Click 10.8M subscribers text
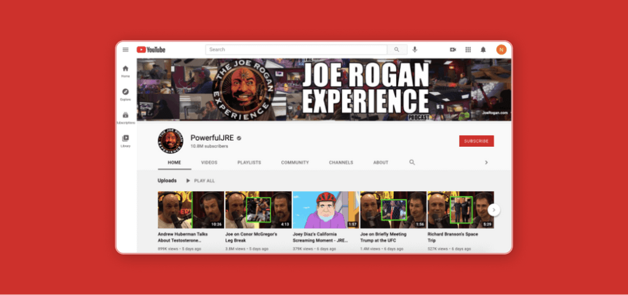Viewport: 628px width, 295px height. tap(209, 146)
